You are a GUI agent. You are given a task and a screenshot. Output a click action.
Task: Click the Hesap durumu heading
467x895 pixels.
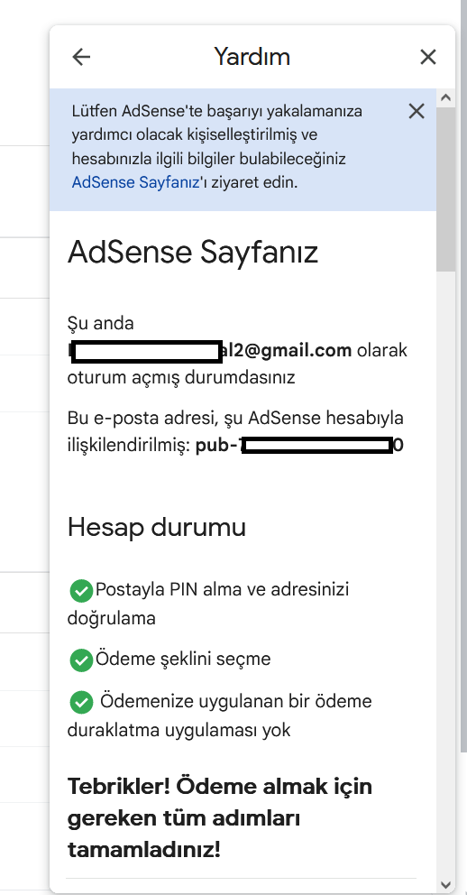pyautogui.click(x=157, y=528)
